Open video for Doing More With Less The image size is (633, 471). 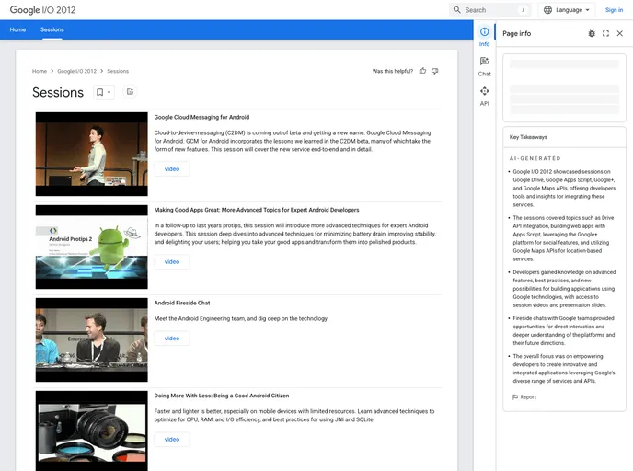(171, 439)
